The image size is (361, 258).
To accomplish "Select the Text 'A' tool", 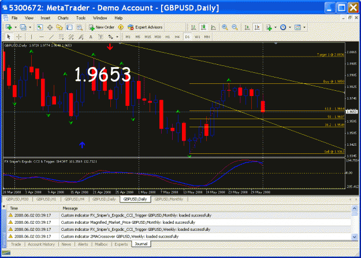I will tap(91, 36).
